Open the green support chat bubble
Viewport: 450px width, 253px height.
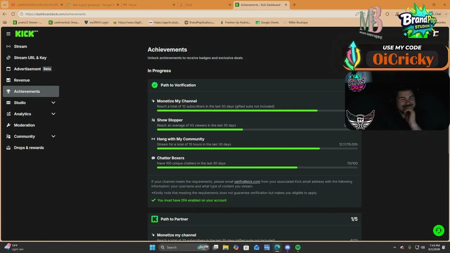click(438, 231)
